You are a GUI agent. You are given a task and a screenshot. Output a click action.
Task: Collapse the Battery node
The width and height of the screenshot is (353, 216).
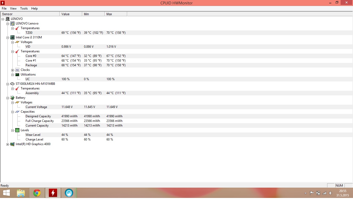(x=8, y=98)
